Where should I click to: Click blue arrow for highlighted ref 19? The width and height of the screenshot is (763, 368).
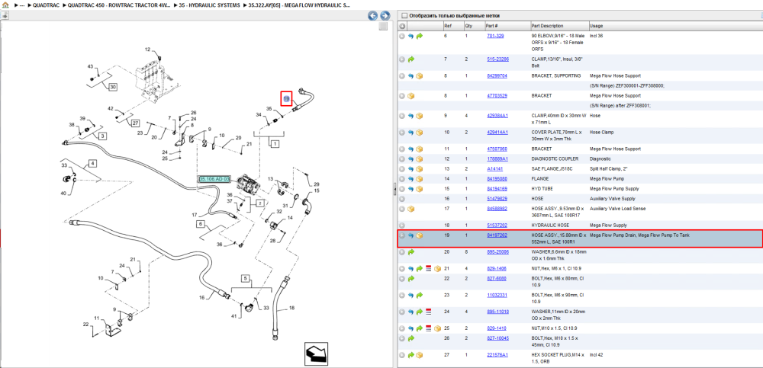click(x=410, y=235)
